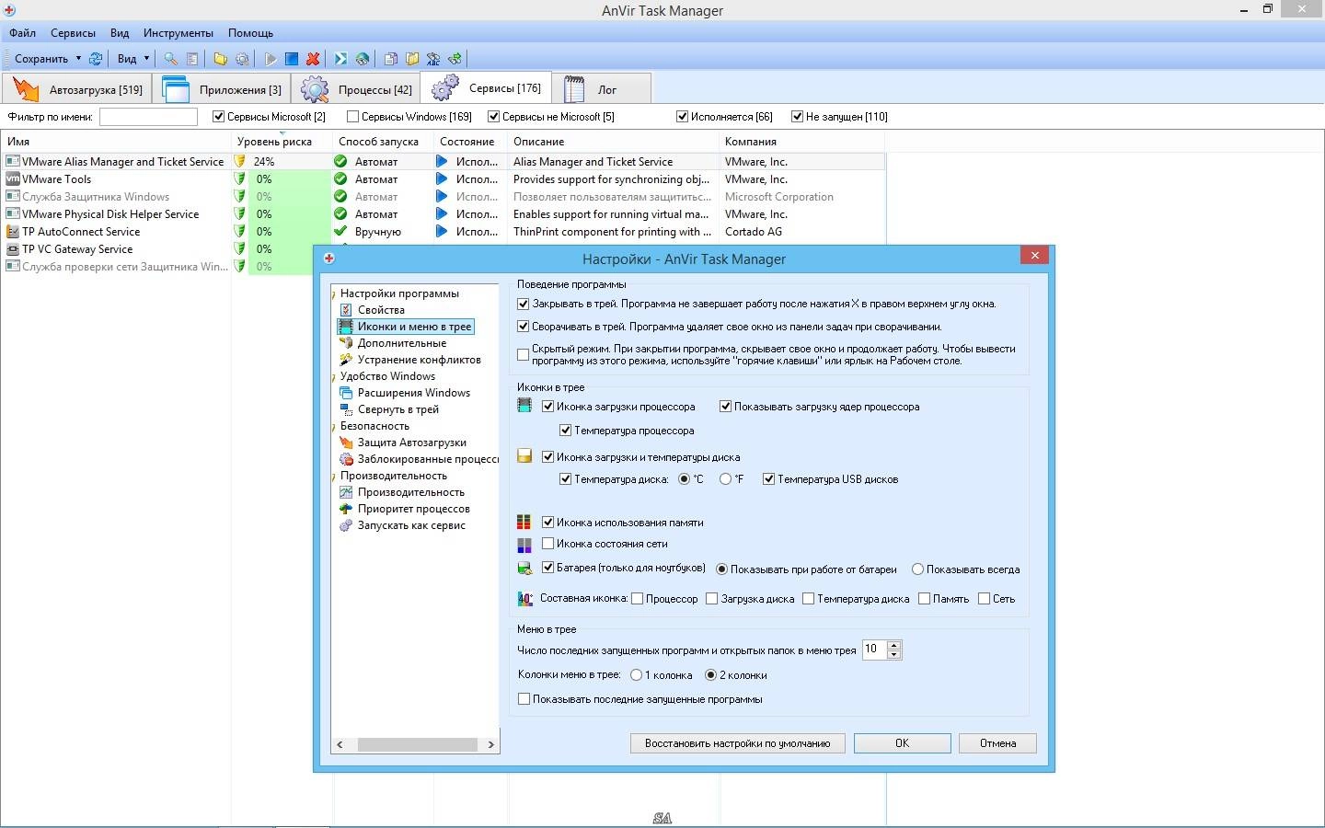Image resolution: width=1325 pixels, height=828 pixels.
Task: Collapse Безопасность tree section
Action: click(x=335, y=427)
